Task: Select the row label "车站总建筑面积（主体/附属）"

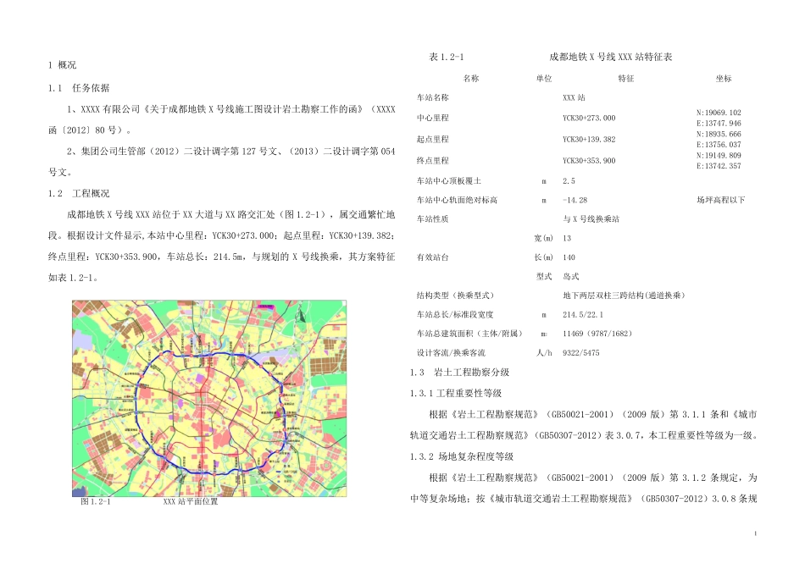Action: click(x=469, y=334)
